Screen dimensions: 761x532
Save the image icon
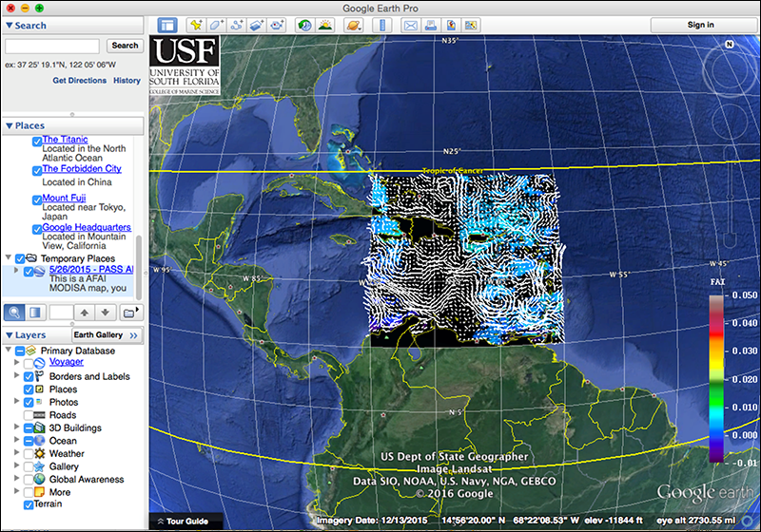click(x=451, y=26)
